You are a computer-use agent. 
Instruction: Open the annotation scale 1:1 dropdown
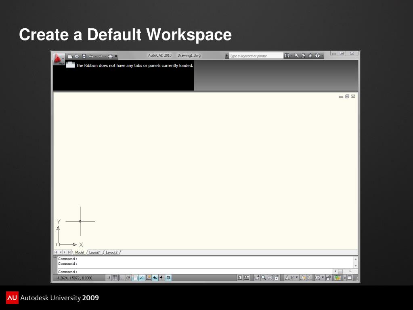click(294, 278)
